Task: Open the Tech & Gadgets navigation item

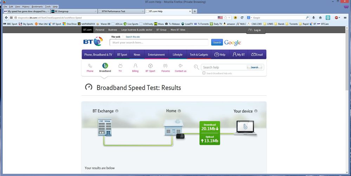Action: pos(199,54)
